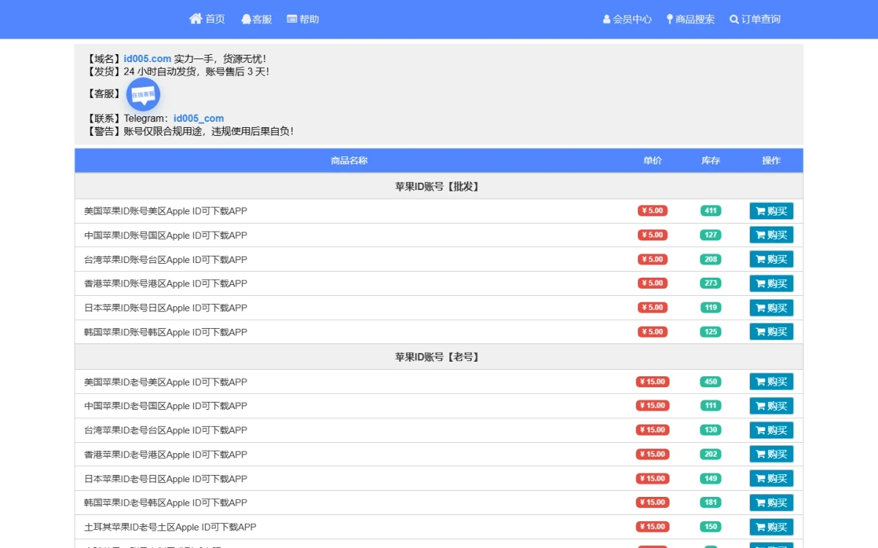This screenshot has height=548, width=878.
Task: Click 韩国苹果ID老号韩区 product name
Action: [x=165, y=503]
